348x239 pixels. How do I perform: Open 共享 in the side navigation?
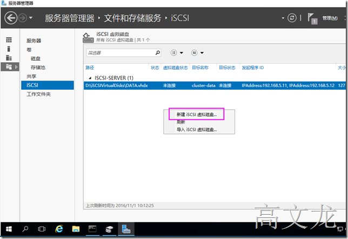point(31,76)
